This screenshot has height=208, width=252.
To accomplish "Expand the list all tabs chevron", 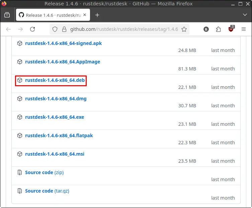I will click(x=245, y=15).
